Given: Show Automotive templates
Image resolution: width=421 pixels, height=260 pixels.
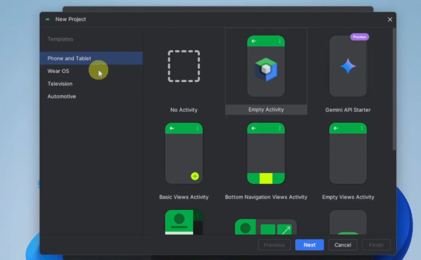Looking at the screenshot, I should (x=91, y=97).
